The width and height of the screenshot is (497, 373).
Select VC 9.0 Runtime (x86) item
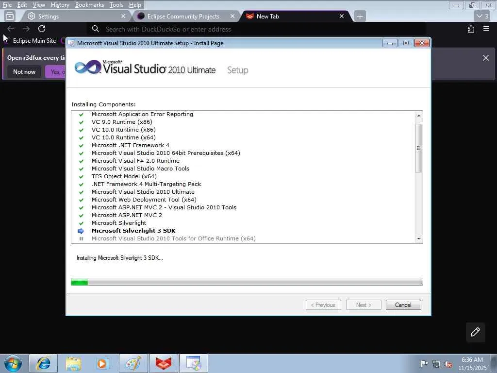click(122, 122)
